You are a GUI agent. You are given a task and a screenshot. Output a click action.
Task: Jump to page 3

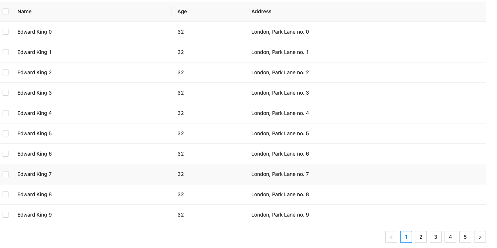tap(435, 237)
